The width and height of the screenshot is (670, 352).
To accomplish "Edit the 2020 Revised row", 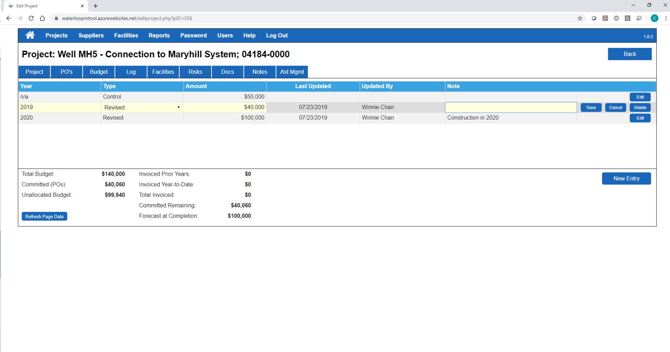I will click(x=640, y=118).
